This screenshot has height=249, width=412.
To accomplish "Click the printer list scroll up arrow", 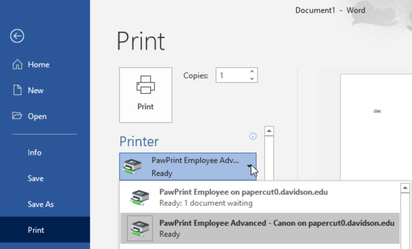I will point(406,188).
